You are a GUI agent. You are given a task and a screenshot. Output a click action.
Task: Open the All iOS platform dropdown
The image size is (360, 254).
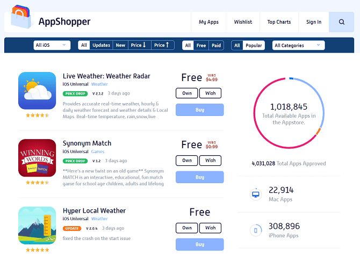point(52,45)
